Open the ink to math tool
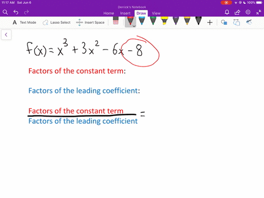This screenshot has height=198, width=264. coord(249,23)
